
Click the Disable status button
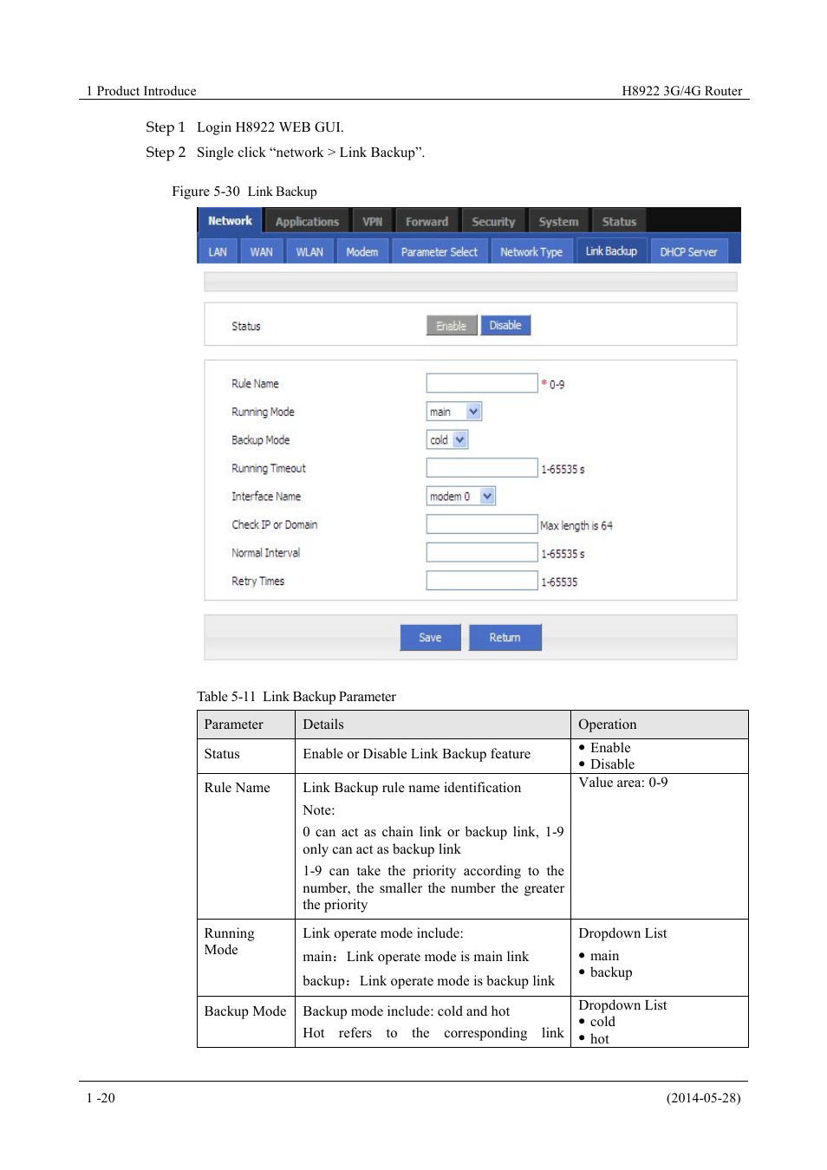pos(505,325)
